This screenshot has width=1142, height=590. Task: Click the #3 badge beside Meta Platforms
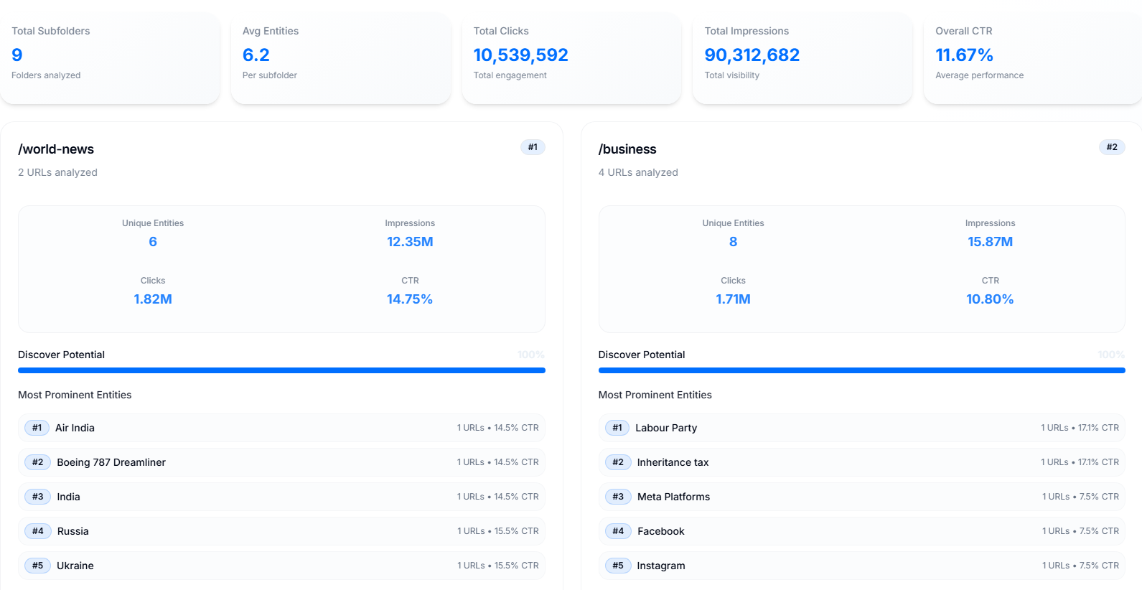(x=618, y=497)
